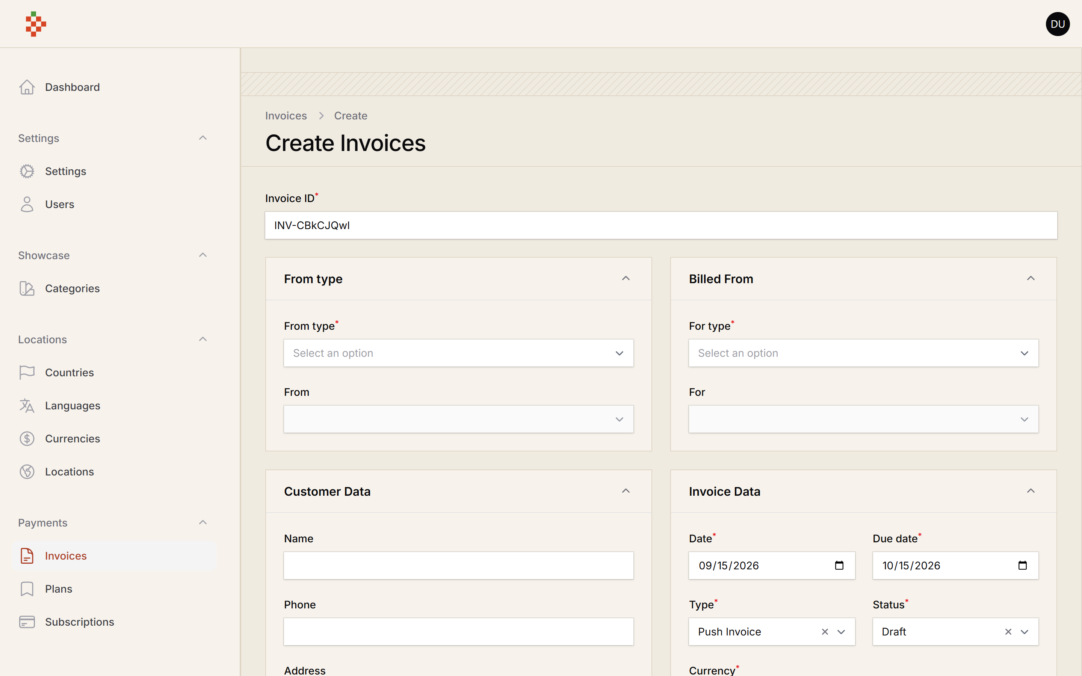1082x676 pixels.
Task: Open the For type dropdown
Action: 863,353
